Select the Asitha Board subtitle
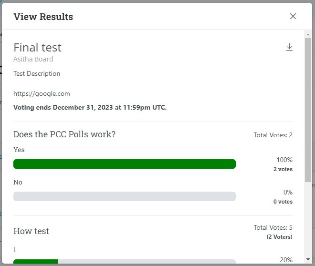Viewport: 315px width, 266px height. [x=33, y=59]
